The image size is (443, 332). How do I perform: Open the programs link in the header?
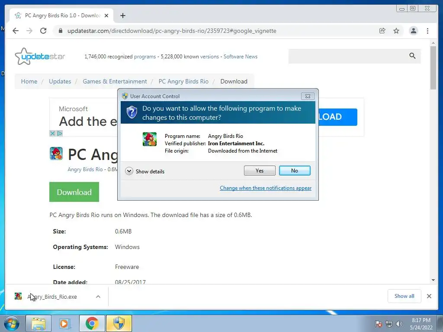144,57
